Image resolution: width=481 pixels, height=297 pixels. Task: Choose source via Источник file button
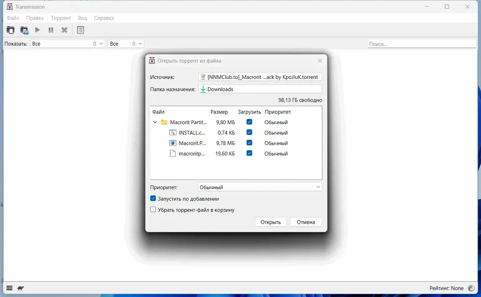point(260,77)
